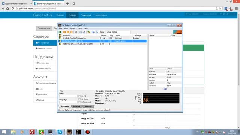This screenshot has height=135, width=240.
Task: Enable the Not Full filter checkbox
Action: (79, 96)
